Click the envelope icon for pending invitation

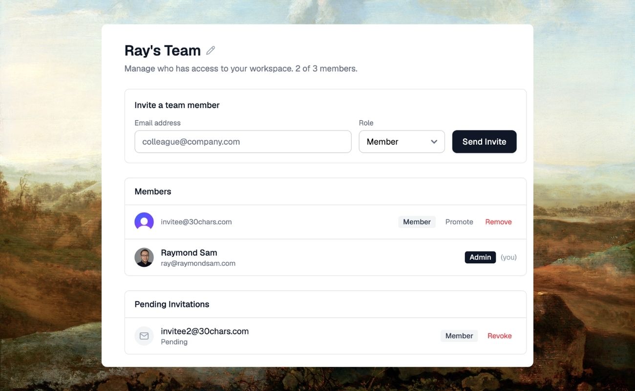[x=144, y=336]
